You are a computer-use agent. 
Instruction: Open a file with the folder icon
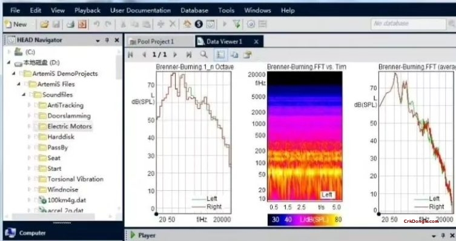pos(44,24)
